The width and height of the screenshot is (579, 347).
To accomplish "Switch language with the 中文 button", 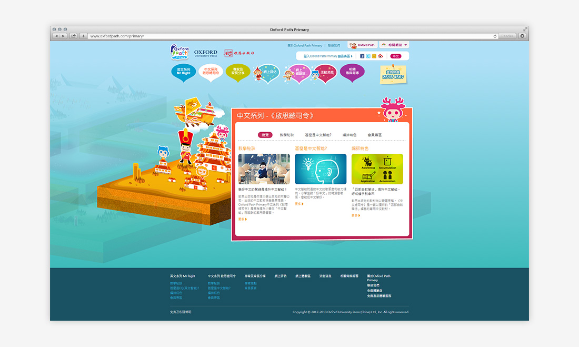I will pyautogui.click(x=395, y=56).
